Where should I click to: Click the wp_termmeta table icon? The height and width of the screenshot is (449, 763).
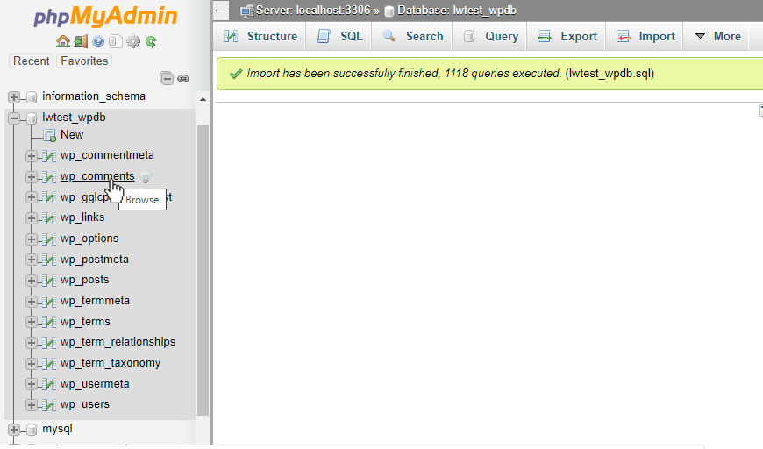pos(48,301)
